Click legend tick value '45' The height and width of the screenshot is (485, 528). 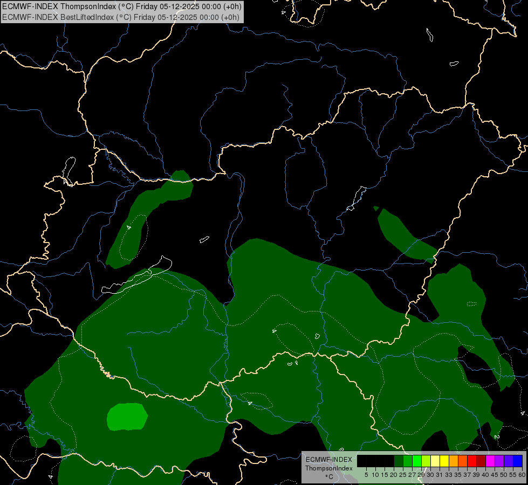click(x=495, y=475)
